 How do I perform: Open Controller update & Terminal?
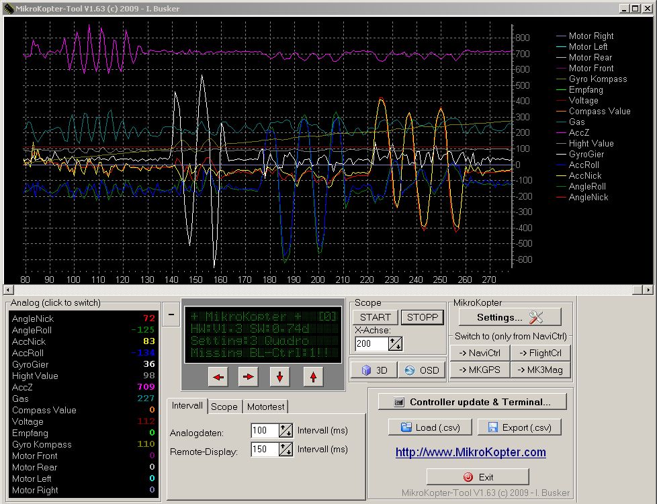[x=472, y=402]
